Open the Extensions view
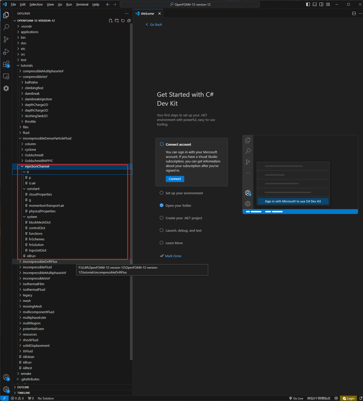Image resolution: width=363 pixels, height=401 pixels. (6, 64)
